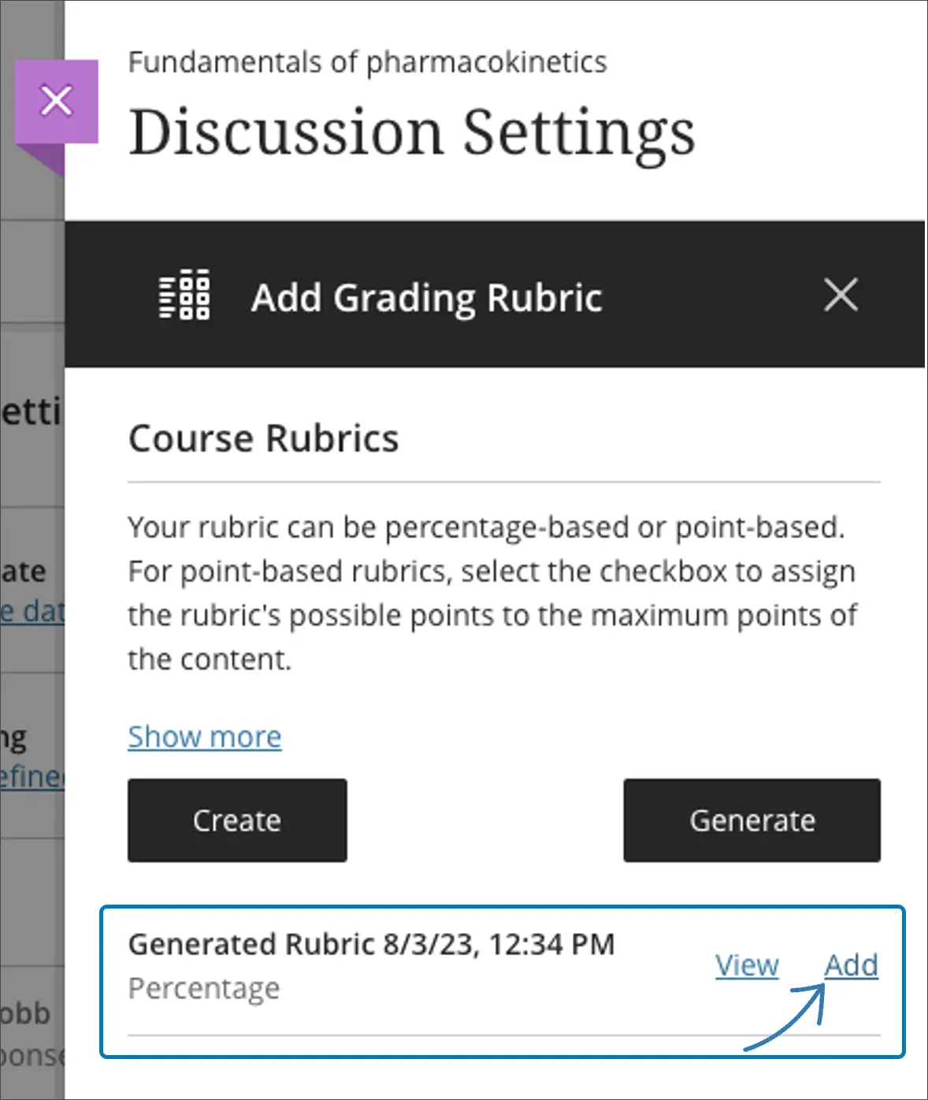Click the rubric description paragraph text
This screenshot has height=1100, width=928.
coord(492,593)
